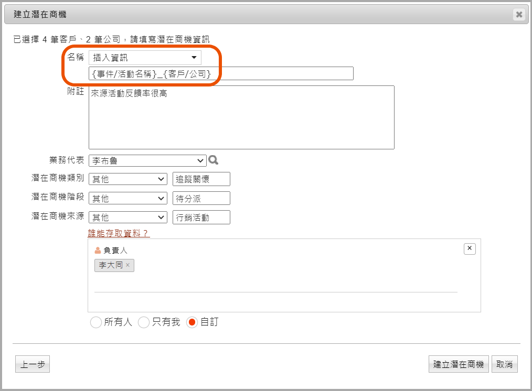532x391 pixels.
Task: Expand the 業務代表 dropdown showing 李布魯
Action: click(x=147, y=160)
